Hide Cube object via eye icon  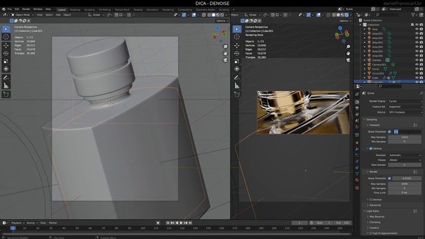[417, 78]
